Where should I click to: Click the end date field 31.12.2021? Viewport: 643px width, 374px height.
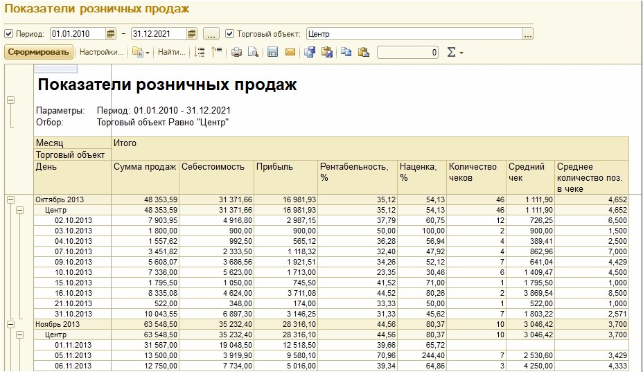(x=159, y=34)
